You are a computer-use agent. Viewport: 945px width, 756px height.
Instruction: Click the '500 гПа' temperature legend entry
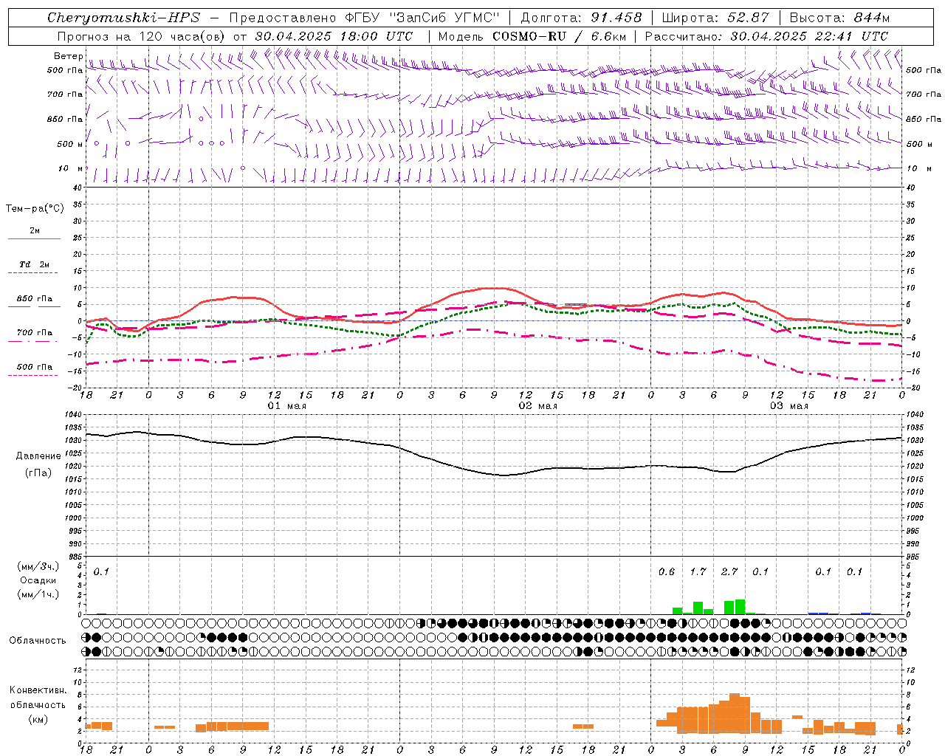pos(35,367)
